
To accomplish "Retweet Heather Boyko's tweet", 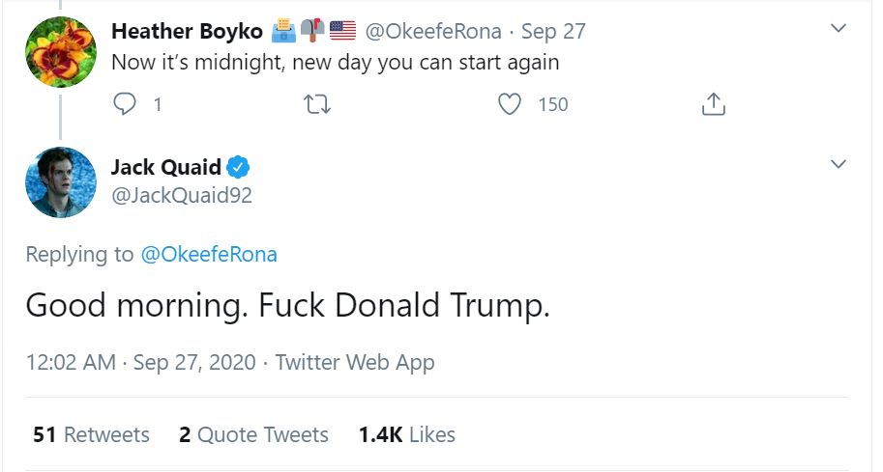I will coord(317,104).
